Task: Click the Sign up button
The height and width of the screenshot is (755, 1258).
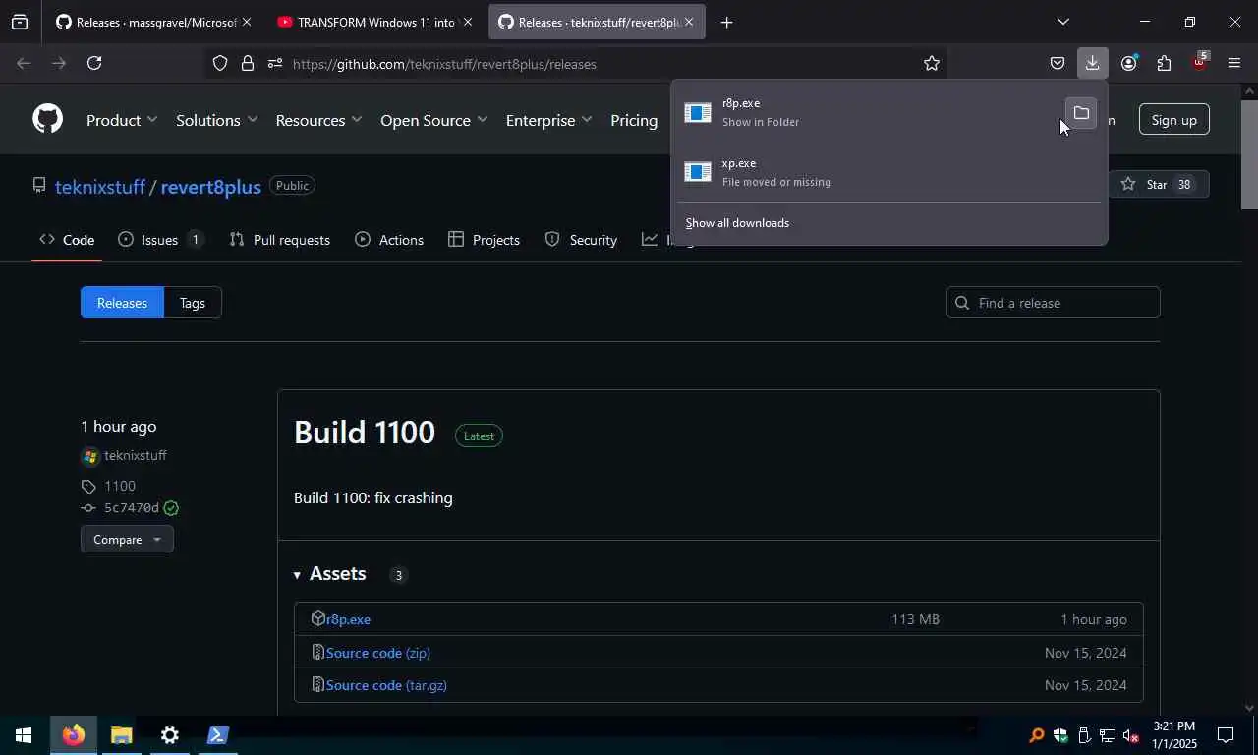Action: (x=1173, y=120)
